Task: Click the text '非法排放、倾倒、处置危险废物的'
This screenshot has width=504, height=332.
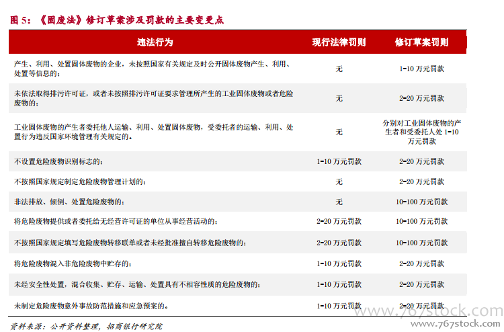Action: point(69,202)
